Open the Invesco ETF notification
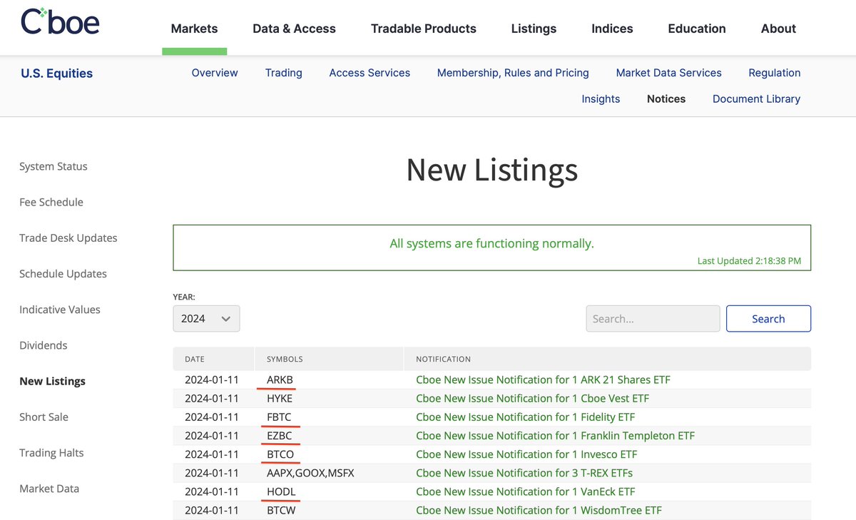 (526, 454)
